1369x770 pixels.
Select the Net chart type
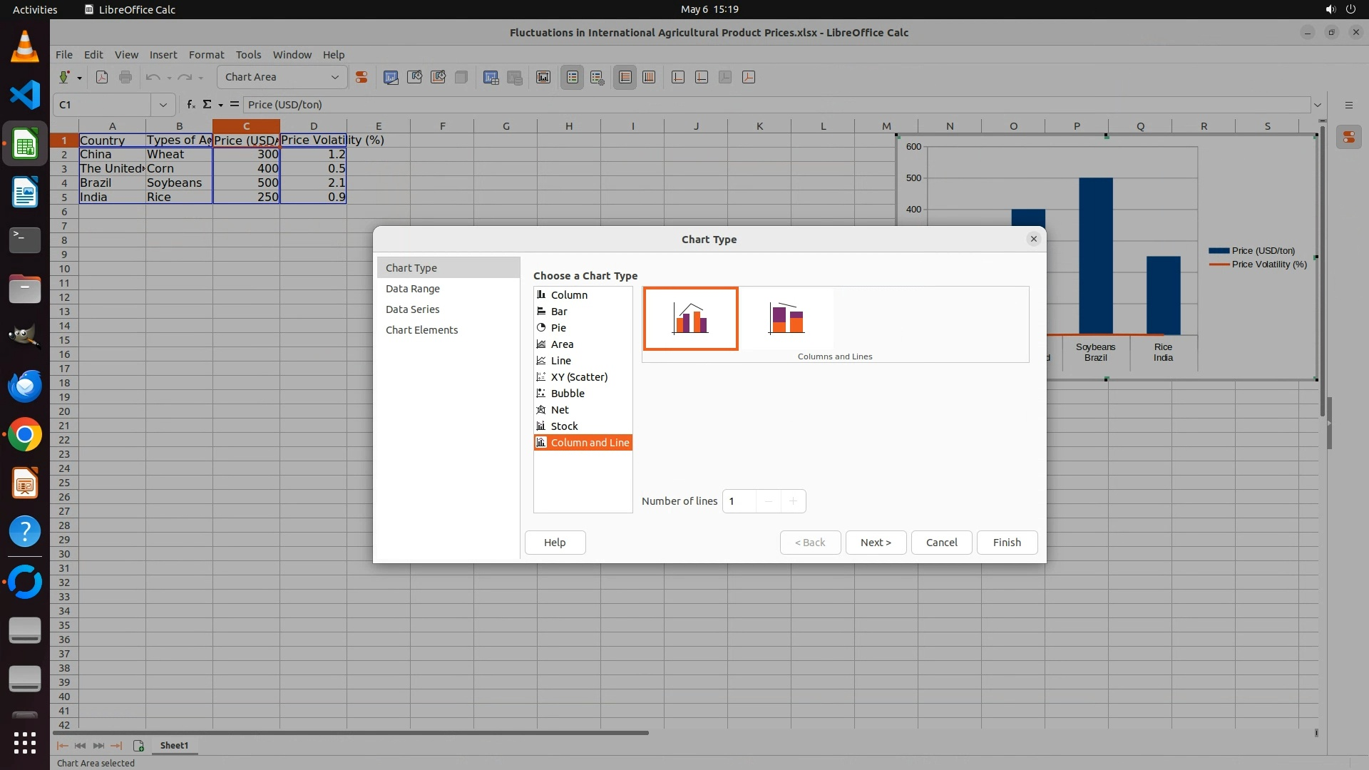point(559,410)
